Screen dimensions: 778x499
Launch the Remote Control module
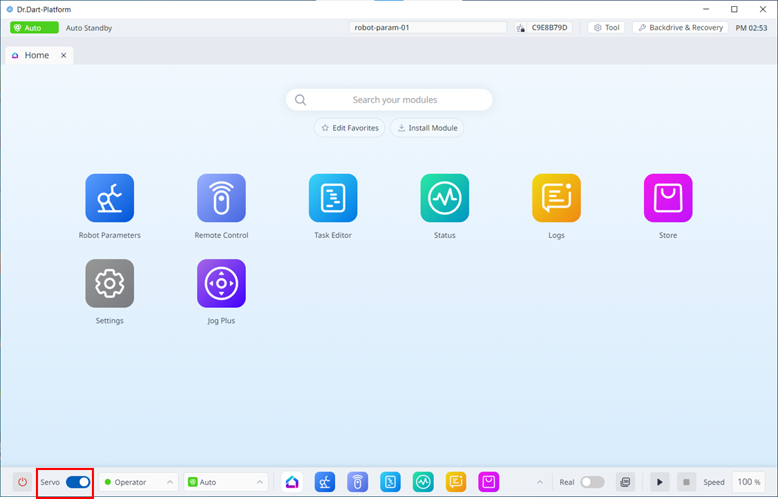221,198
